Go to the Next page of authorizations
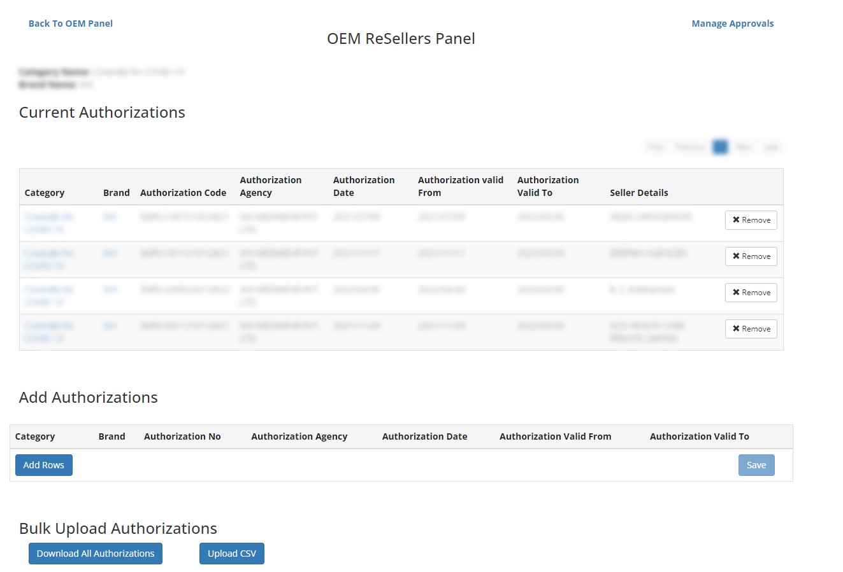 [743, 146]
